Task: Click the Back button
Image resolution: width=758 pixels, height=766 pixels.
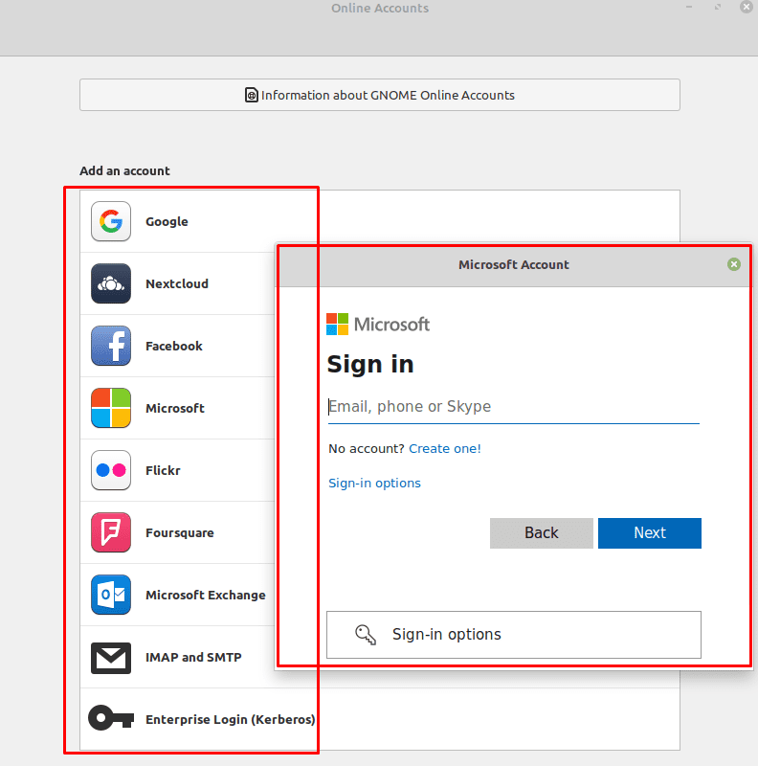Action: [541, 533]
